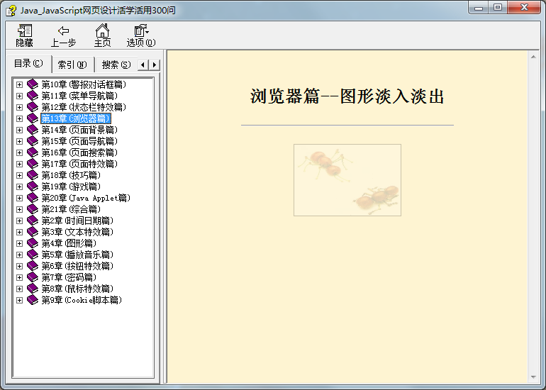546x390 pixels.
Task: Expand the 第4章 (图形篇) node
Action: (20, 243)
